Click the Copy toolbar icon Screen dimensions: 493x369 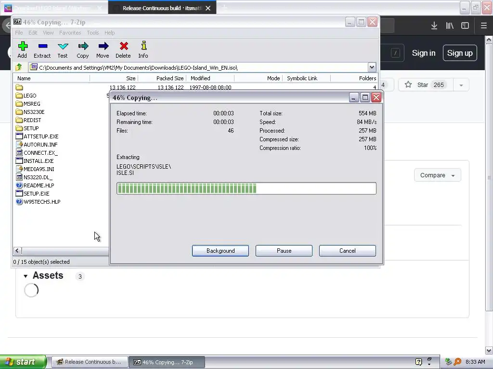point(83,49)
